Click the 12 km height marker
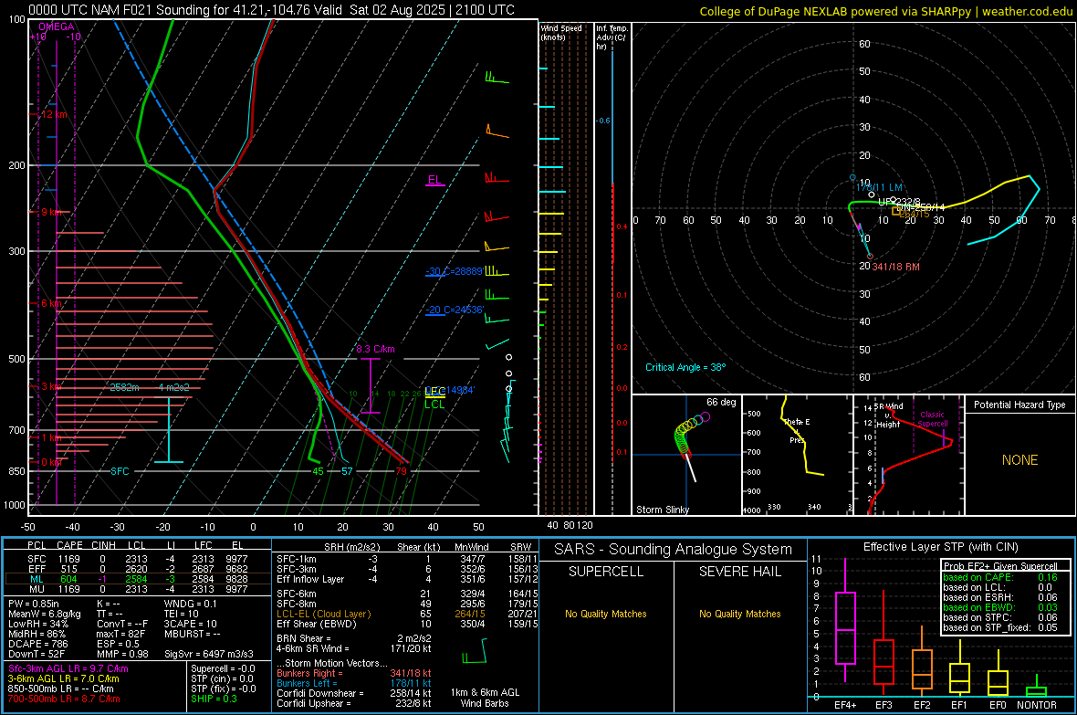1077x715 pixels. click(x=54, y=114)
